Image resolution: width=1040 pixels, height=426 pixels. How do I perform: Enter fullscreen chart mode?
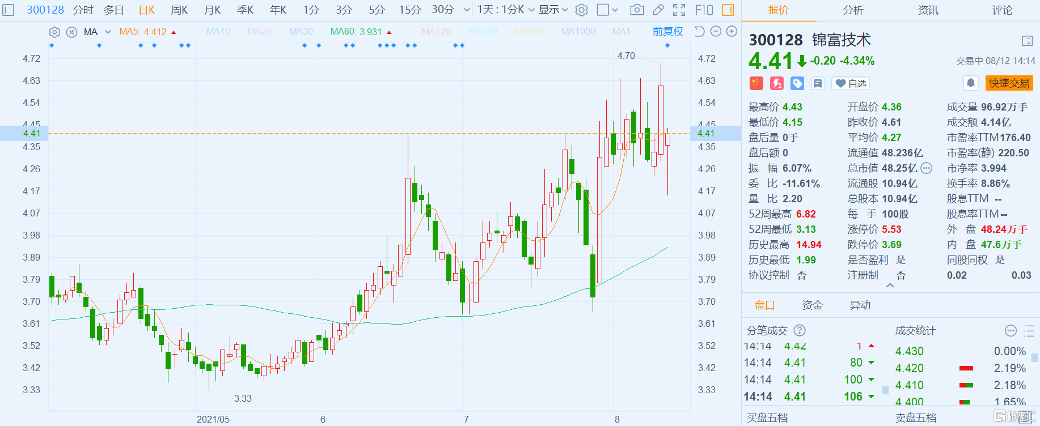679,10
